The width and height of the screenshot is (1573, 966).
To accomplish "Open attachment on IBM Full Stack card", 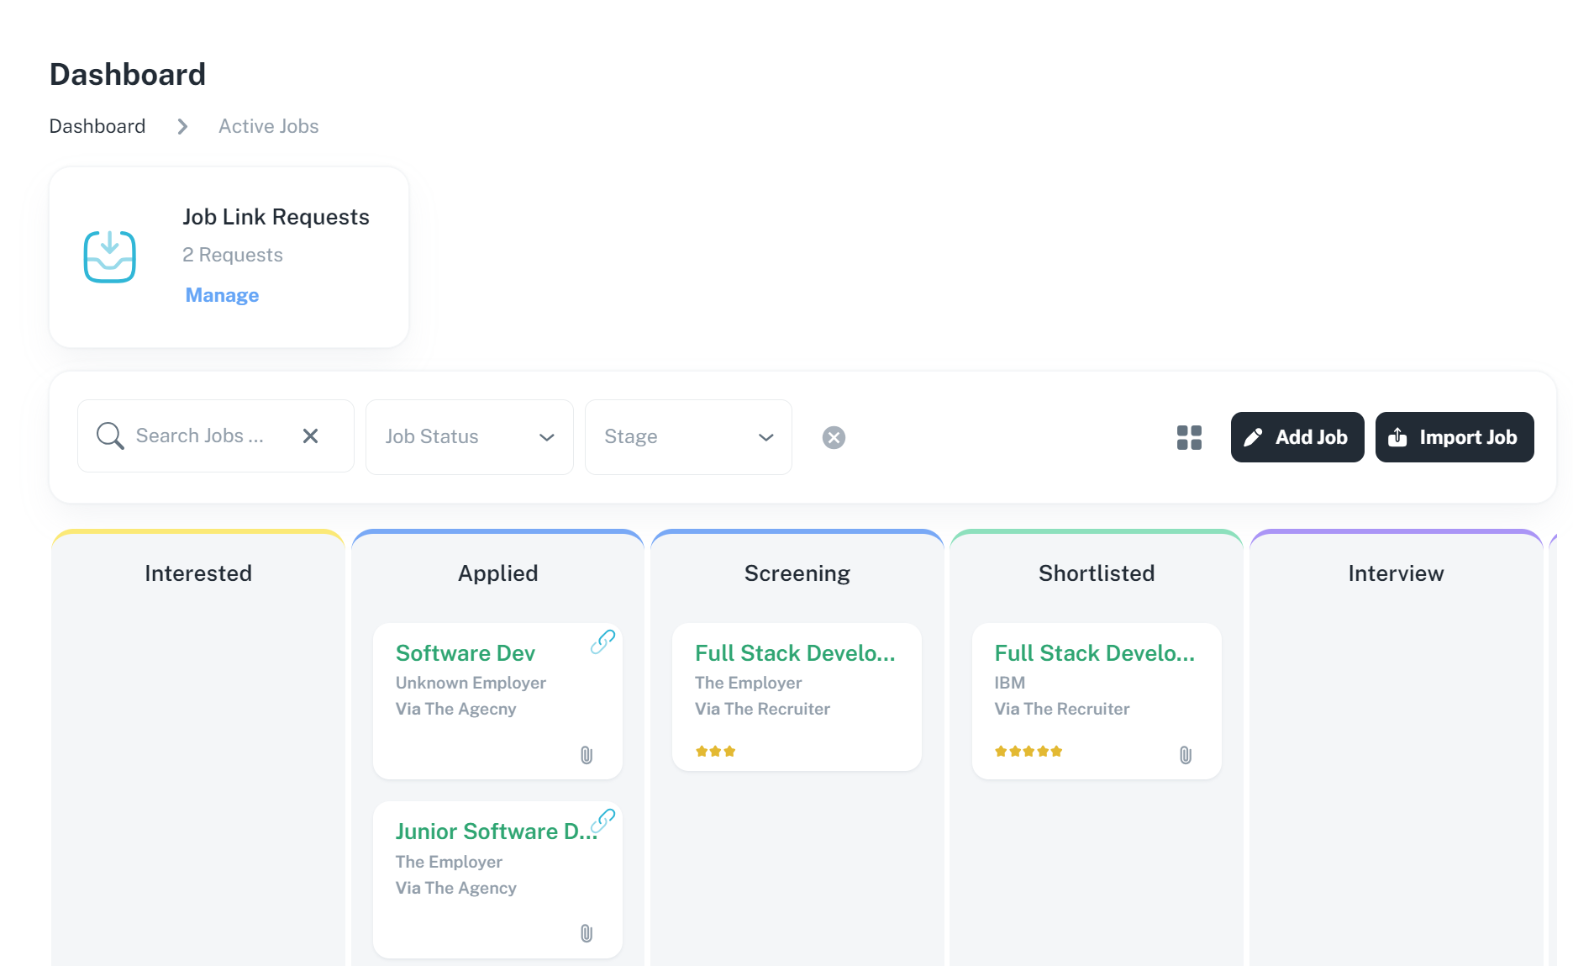I will click(1186, 755).
